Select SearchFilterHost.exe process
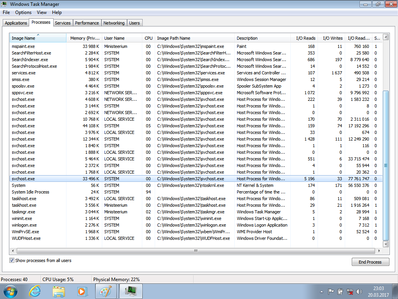 (196, 53)
